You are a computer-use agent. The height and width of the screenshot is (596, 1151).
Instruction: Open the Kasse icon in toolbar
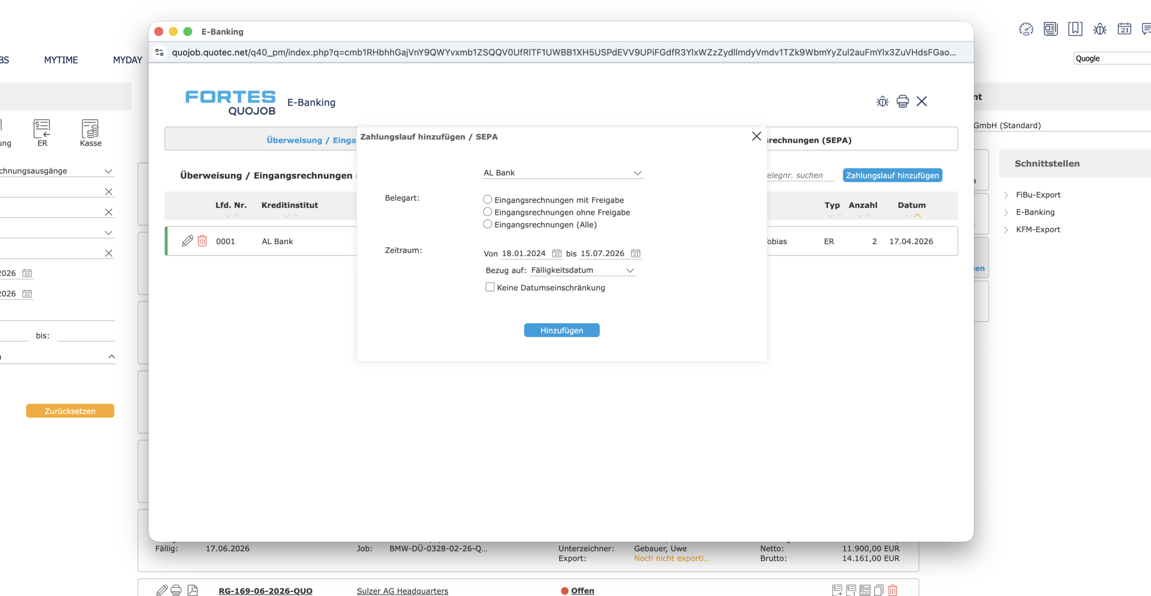click(x=90, y=133)
